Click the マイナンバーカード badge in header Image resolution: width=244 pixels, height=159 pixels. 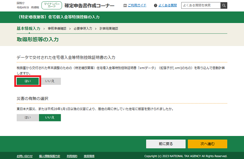click(51, 5)
